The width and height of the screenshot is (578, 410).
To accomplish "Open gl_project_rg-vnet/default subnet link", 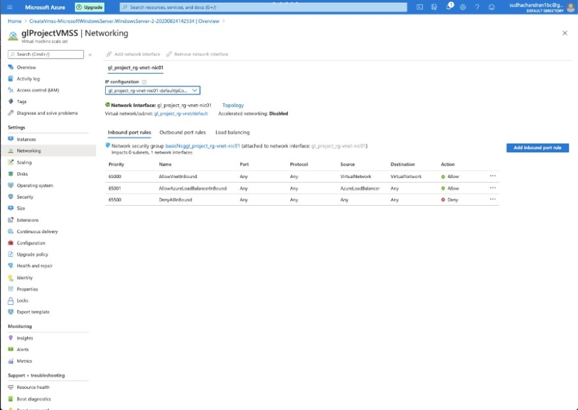I will (181, 114).
